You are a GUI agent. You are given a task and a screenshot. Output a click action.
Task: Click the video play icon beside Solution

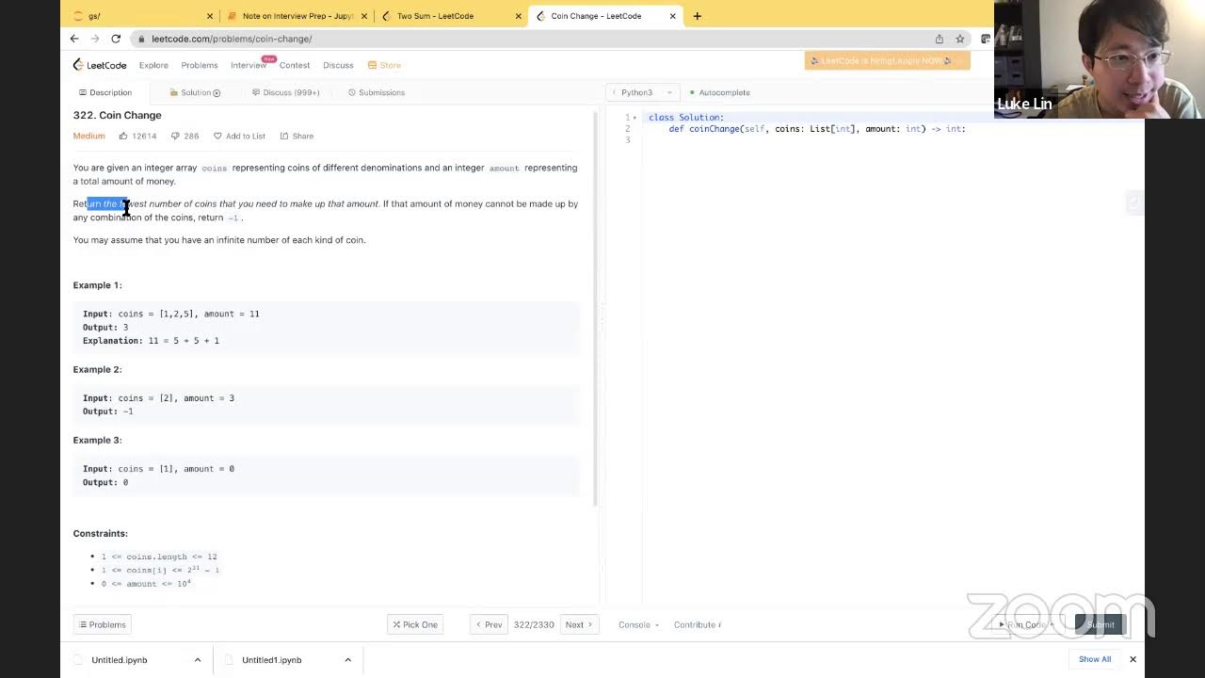click(x=217, y=92)
